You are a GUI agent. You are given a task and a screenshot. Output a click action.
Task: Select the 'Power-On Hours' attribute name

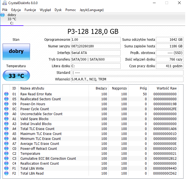tap(33, 104)
